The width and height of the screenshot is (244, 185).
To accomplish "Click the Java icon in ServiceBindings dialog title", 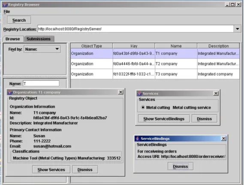I will click(x=138, y=138).
